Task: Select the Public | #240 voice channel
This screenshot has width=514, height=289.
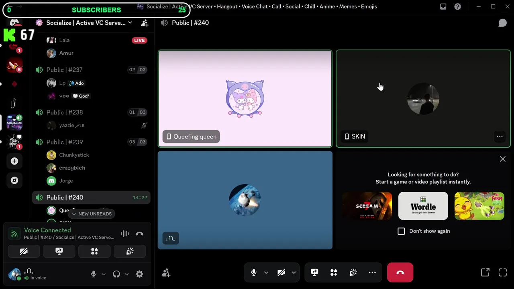Action: pos(91,197)
